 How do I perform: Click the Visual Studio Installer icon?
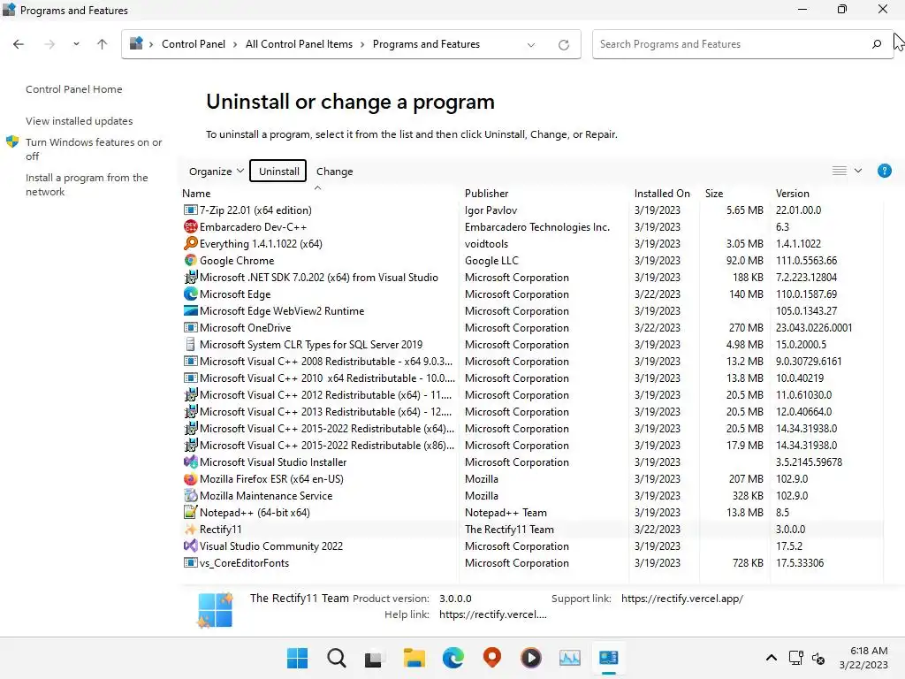pos(190,462)
